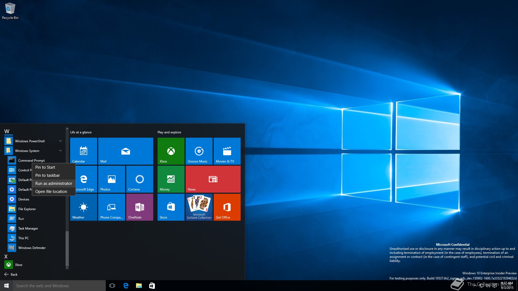Viewport: 518px width, 291px height.
Task: Open the Groove Music tile
Action: coord(199,151)
